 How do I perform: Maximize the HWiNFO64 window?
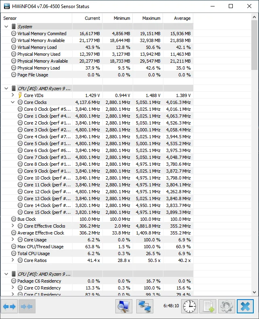pos(231,6)
